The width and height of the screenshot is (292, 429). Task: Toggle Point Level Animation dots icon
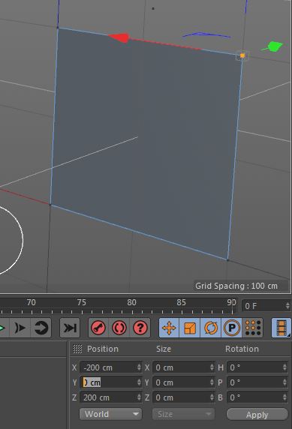click(x=252, y=328)
